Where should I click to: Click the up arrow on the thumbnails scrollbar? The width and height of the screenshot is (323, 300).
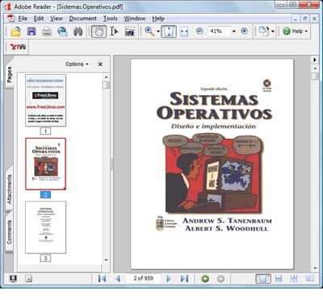107,77
